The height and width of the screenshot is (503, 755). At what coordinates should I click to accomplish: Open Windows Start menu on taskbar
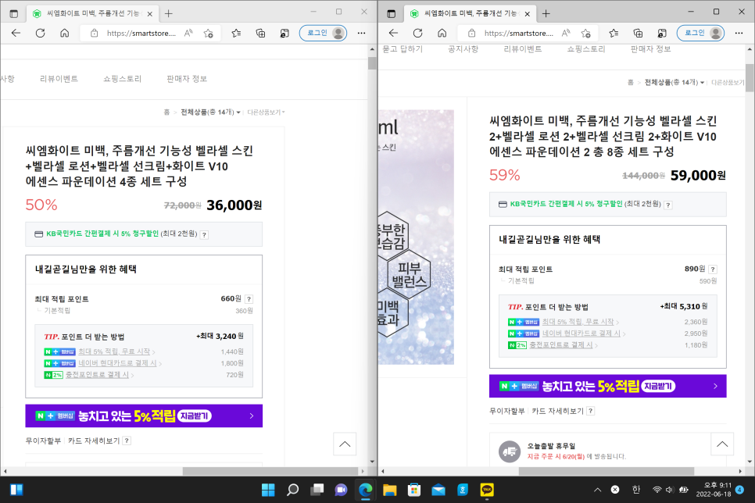coord(268,490)
